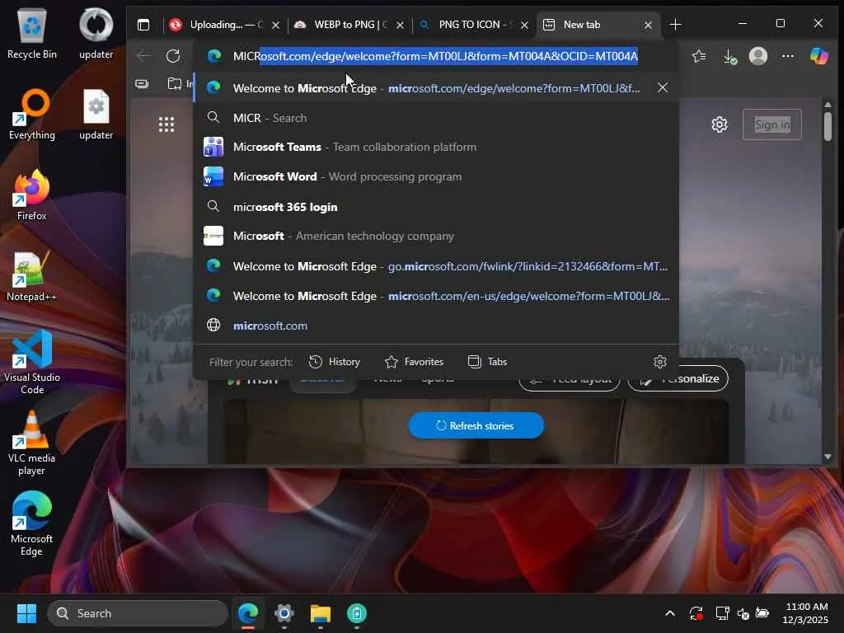Add a new tab with plus button
The image size is (844, 633).
tap(675, 25)
